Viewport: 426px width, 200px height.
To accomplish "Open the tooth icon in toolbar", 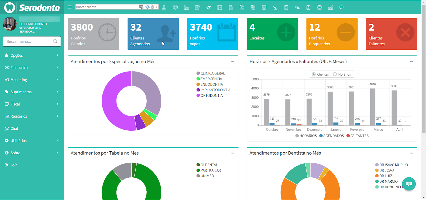I will 242,7.
